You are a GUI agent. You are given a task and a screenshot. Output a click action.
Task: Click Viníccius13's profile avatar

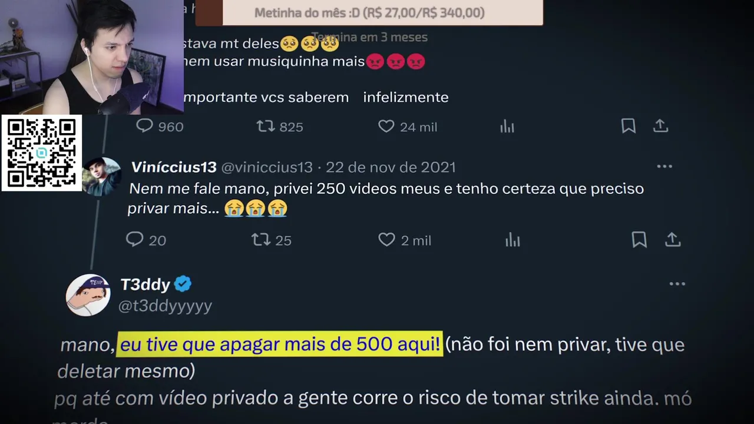click(x=101, y=175)
